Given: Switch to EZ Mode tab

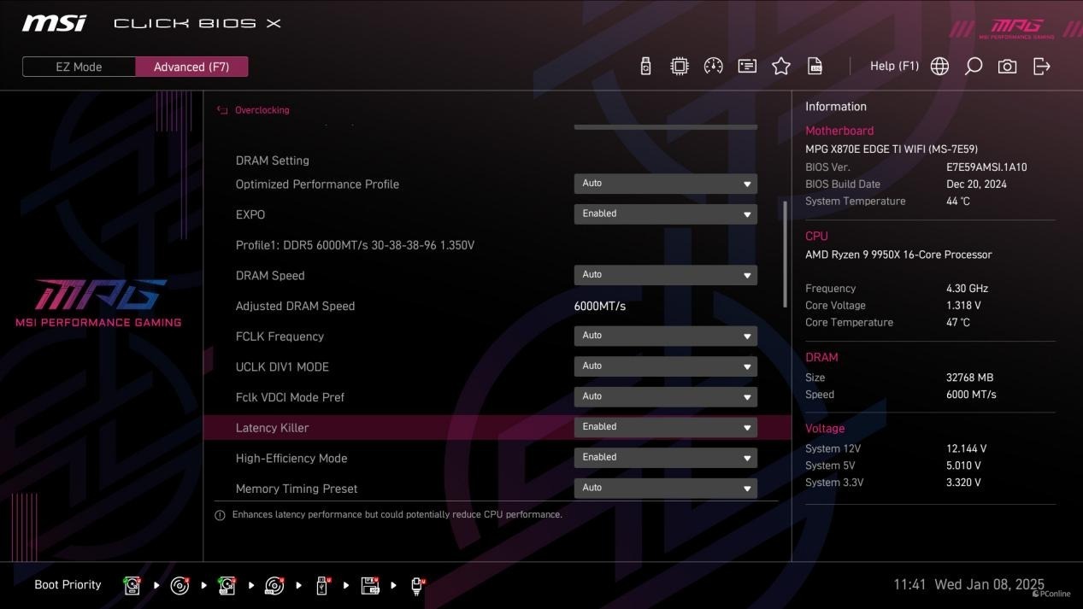Looking at the screenshot, I should (x=79, y=67).
